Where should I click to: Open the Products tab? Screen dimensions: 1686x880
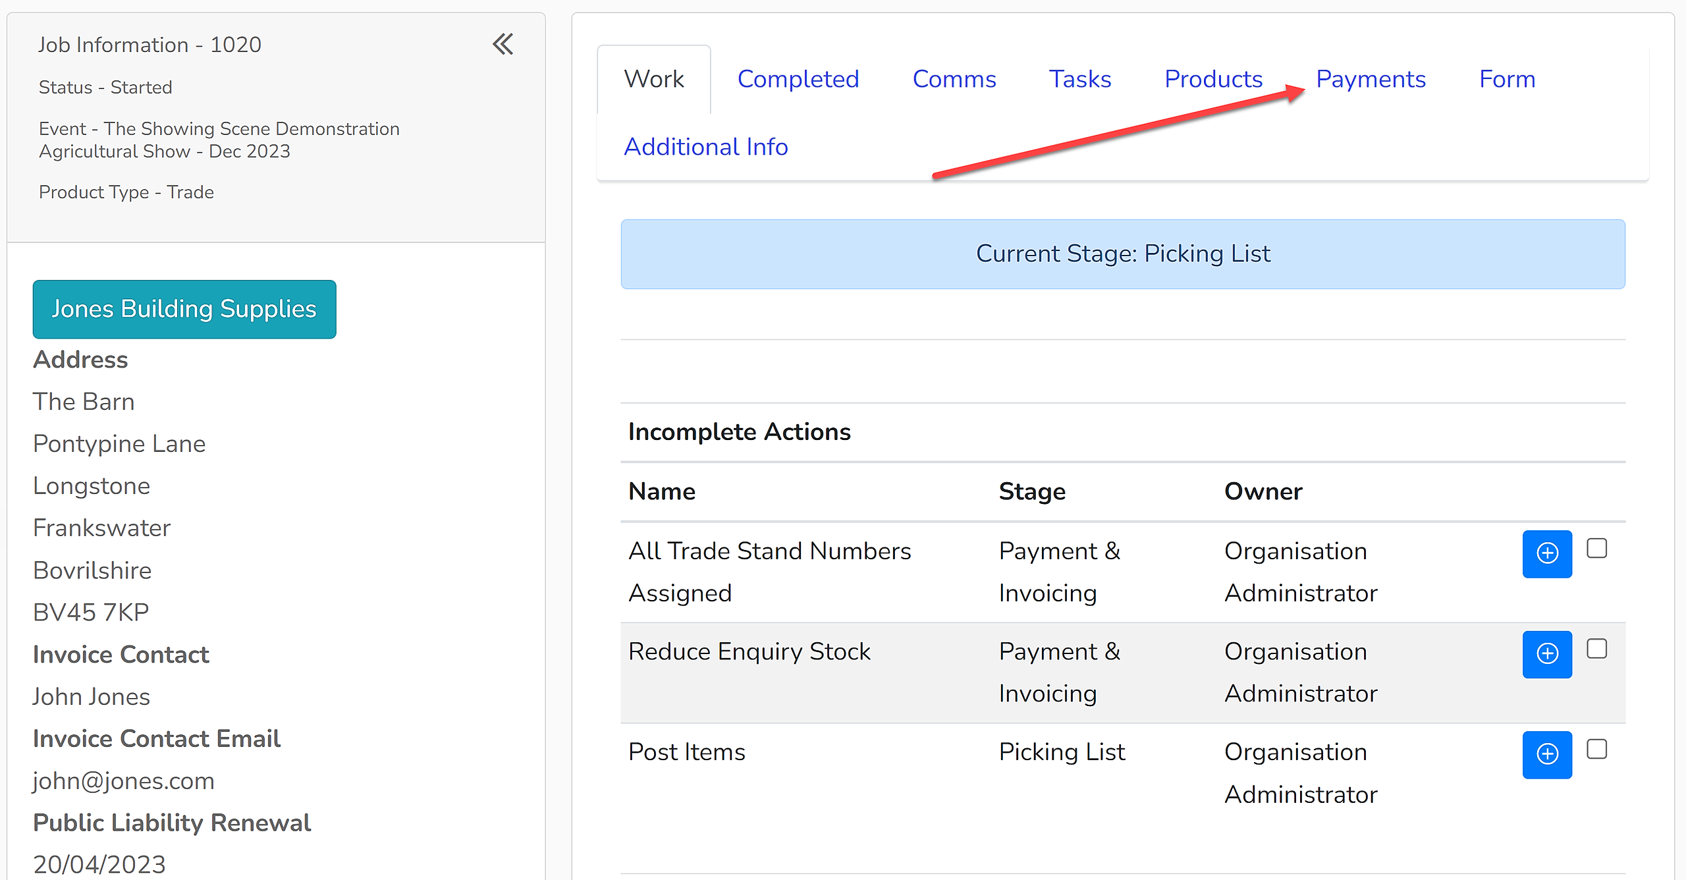[x=1213, y=79]
